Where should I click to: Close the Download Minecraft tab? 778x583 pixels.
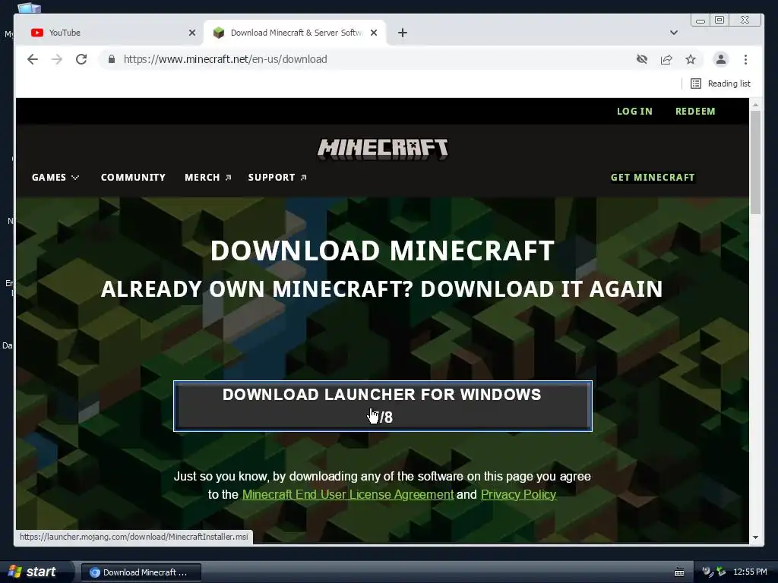374,33
